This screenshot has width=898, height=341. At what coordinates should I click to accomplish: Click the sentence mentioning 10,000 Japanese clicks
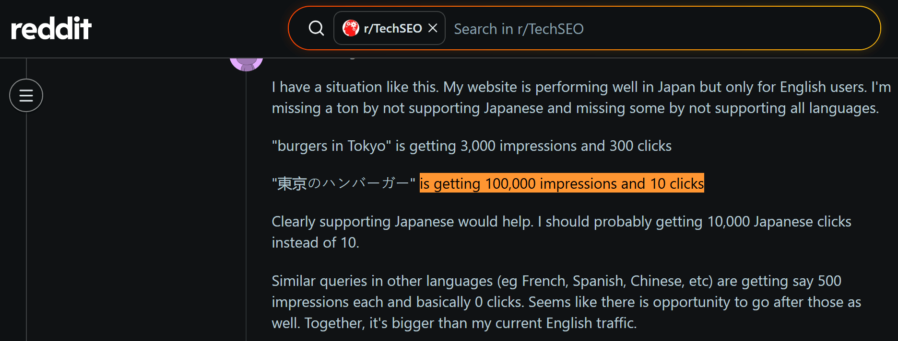pos(561,231)
